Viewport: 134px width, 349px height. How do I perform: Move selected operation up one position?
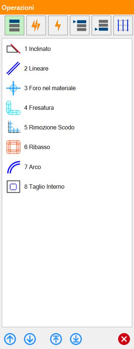pos(10,339)
